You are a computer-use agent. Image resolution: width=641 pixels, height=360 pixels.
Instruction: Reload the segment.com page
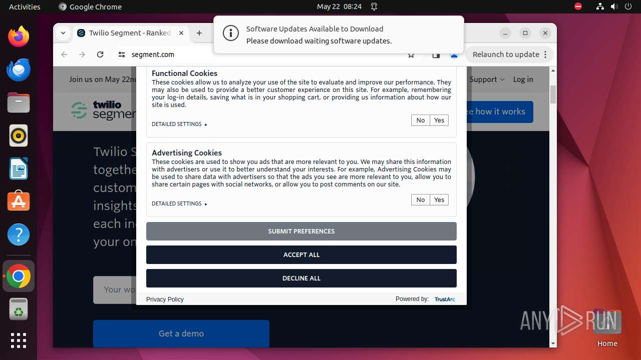coord(100,54)
